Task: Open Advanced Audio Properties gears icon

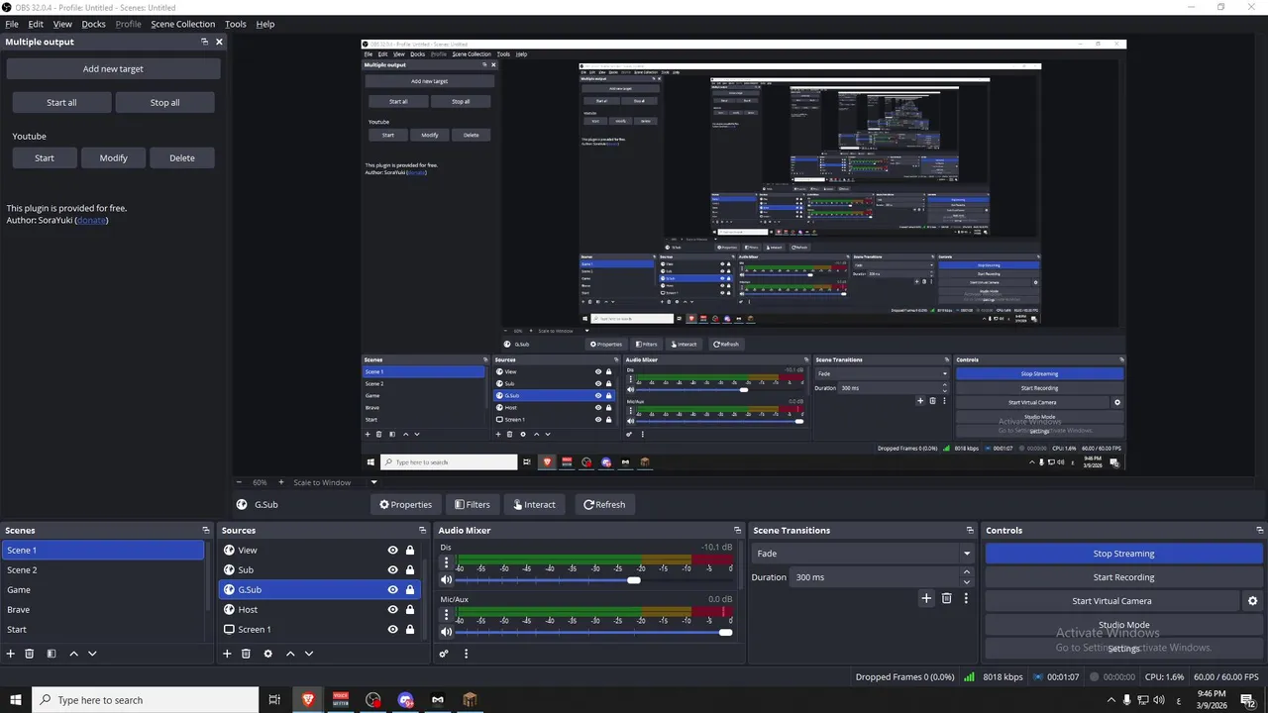Action: pyautogui.click(x=444, y=654)
